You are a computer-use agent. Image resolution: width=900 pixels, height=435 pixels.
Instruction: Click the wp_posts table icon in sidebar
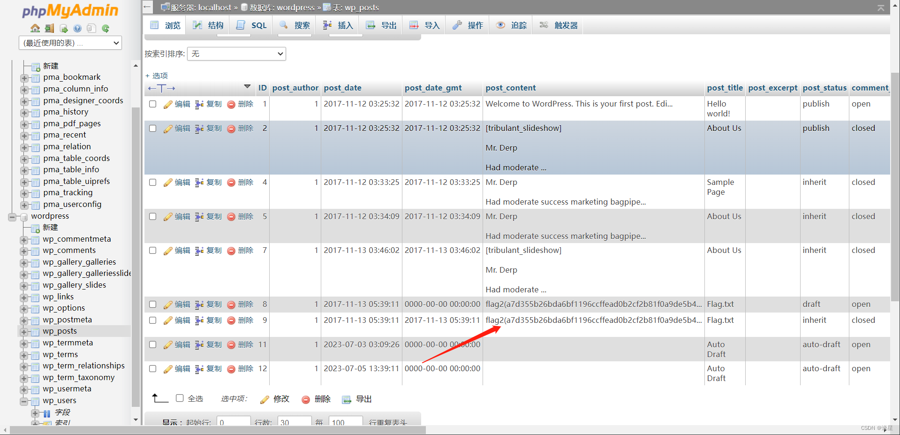click(x=35, y=332)
